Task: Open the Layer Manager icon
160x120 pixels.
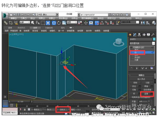Action: [154, 23]
